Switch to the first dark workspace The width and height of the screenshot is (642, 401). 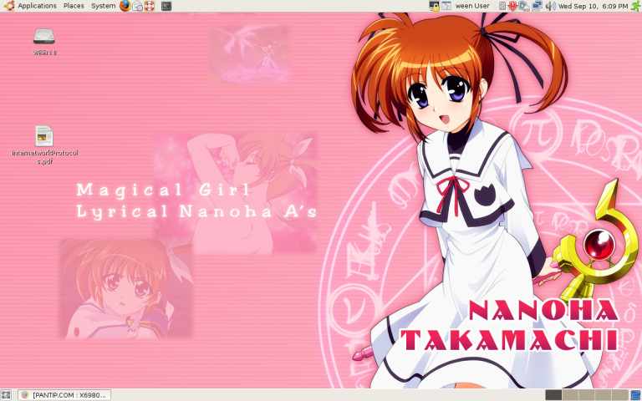tap(553, 395)
